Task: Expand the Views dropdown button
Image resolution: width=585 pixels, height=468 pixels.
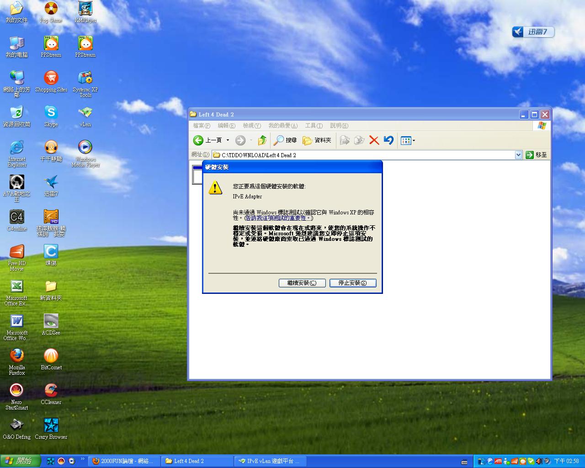Action: coord(408,140)
